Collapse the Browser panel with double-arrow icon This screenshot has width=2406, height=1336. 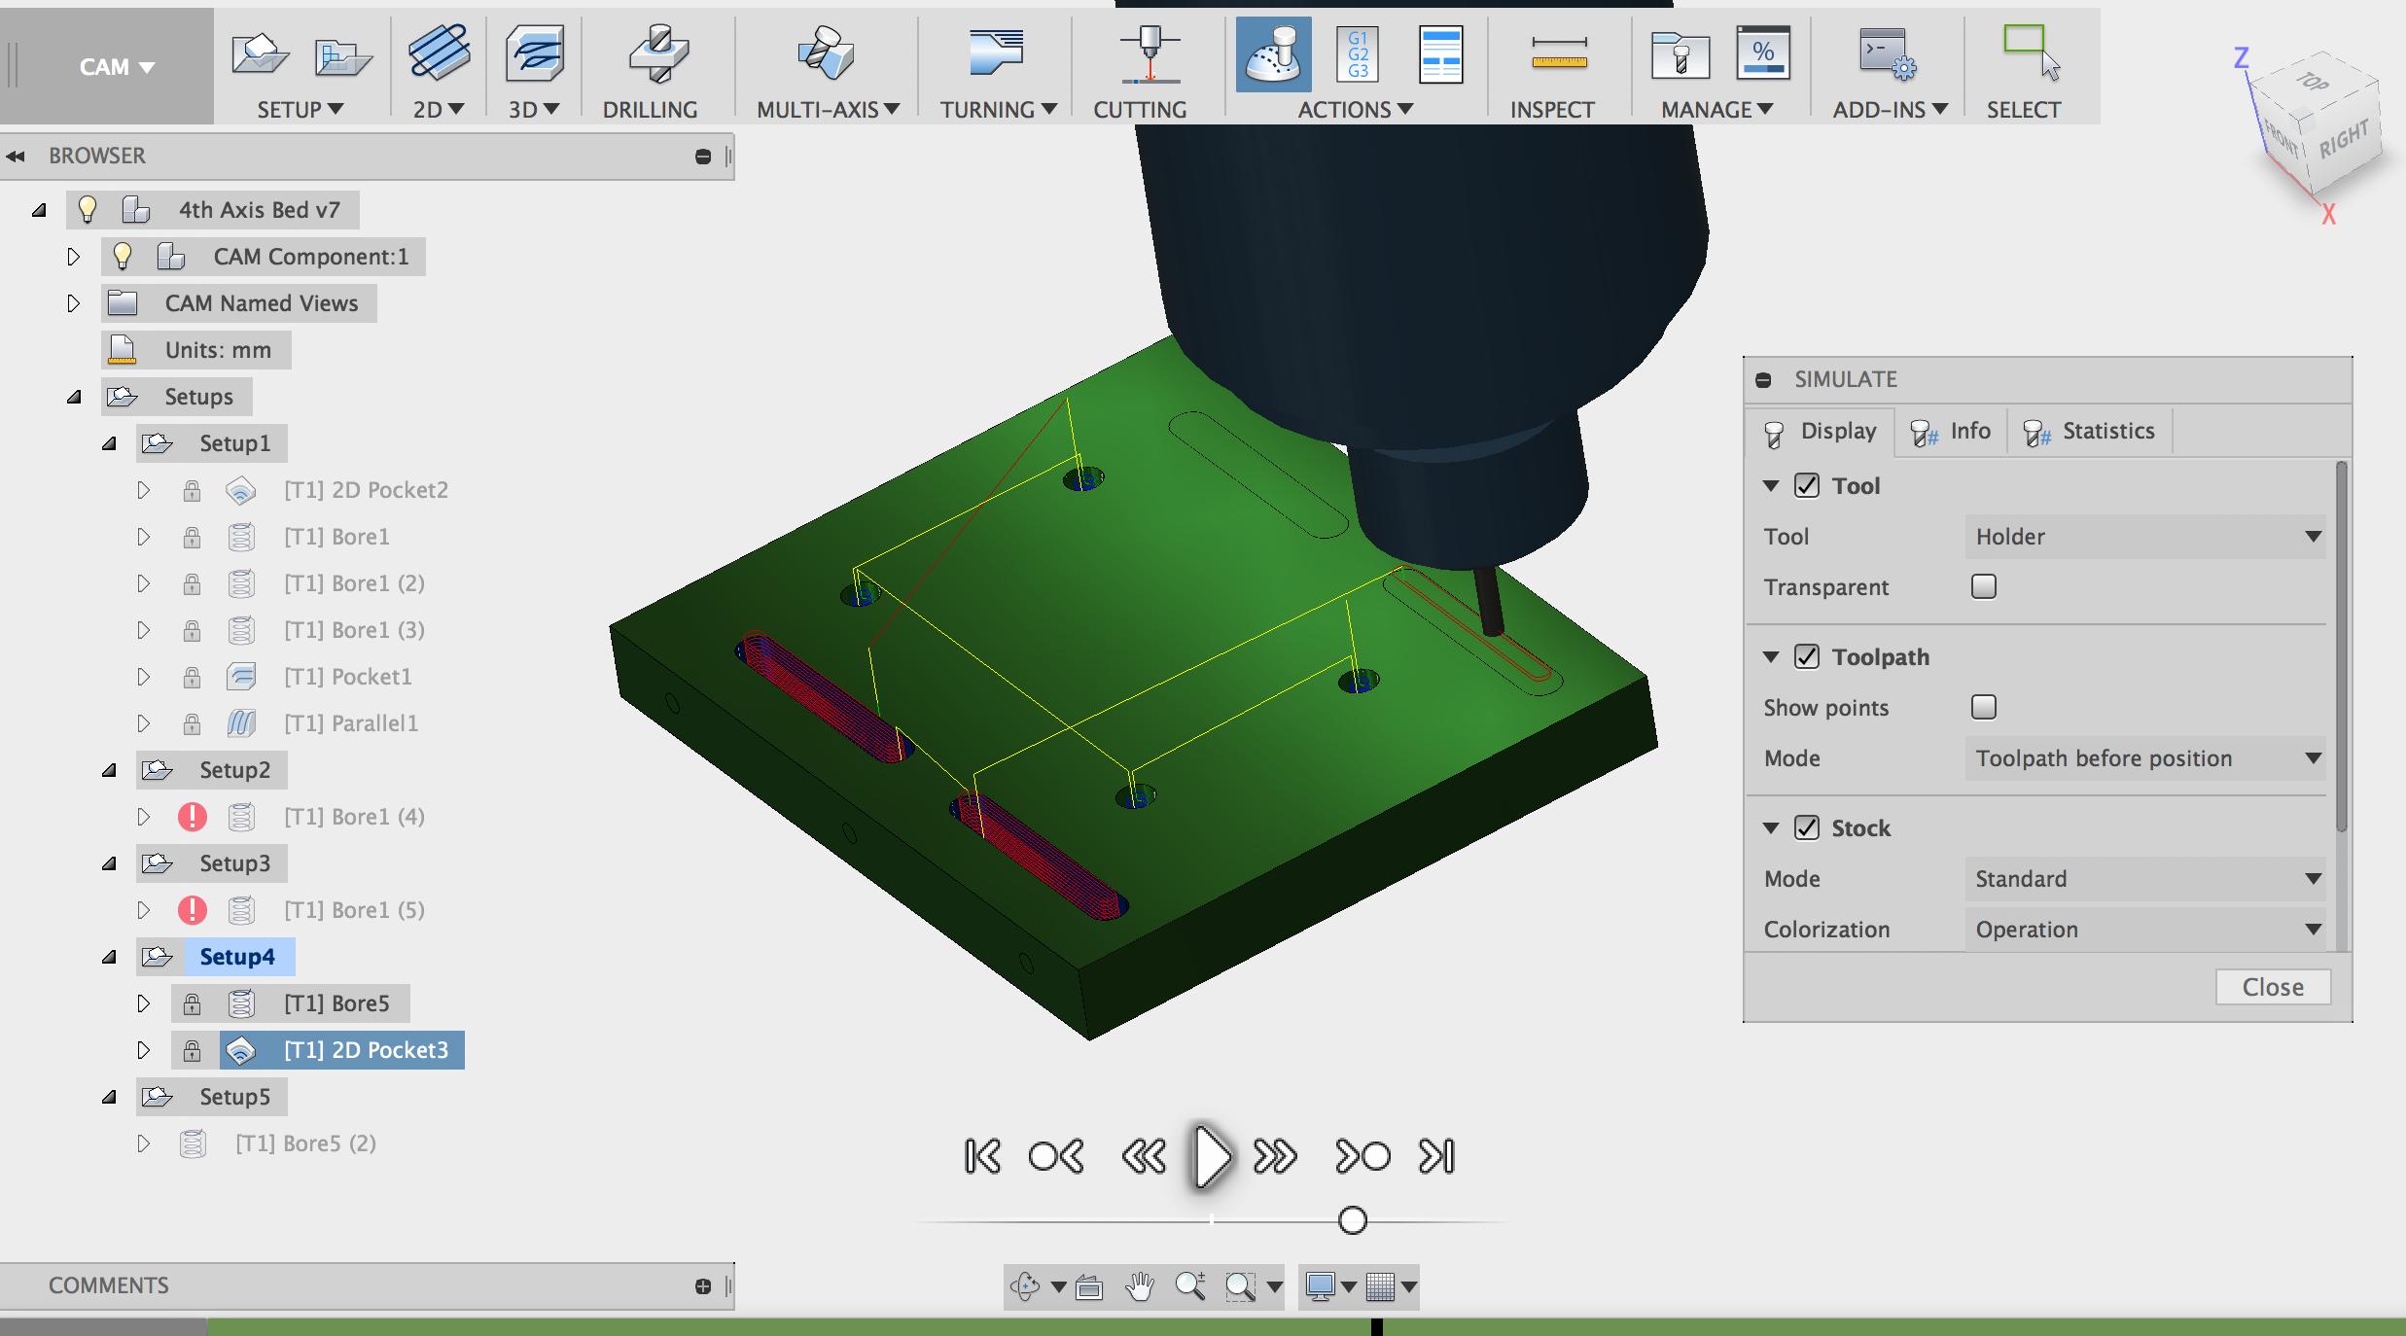click(x=16, y=156)
